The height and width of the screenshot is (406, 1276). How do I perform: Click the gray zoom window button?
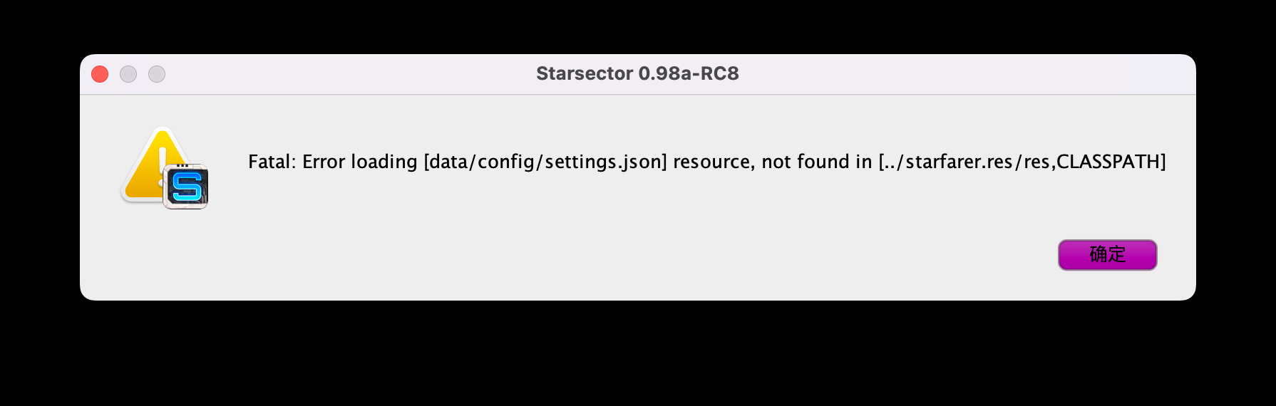coord(157,74)
